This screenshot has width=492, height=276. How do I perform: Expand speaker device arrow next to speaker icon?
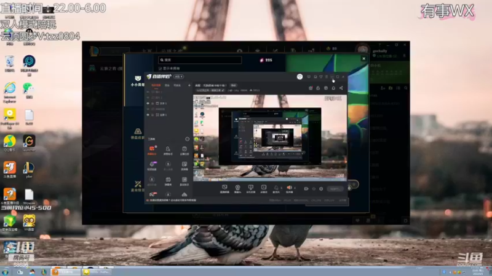295,188
